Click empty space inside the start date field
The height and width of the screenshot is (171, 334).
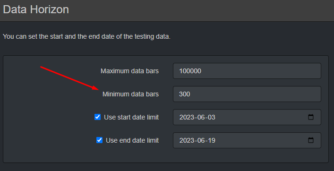pyautogui.click(x=260, y=117)
